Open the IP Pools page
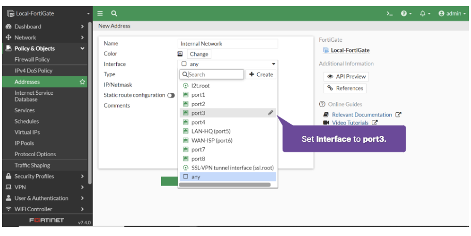 coord(24,143)
